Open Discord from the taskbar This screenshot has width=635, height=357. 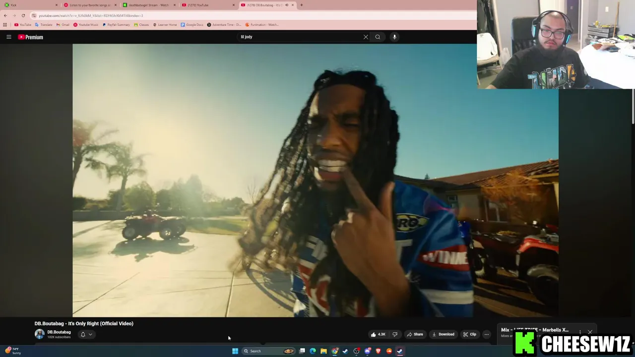coord(367,351)
